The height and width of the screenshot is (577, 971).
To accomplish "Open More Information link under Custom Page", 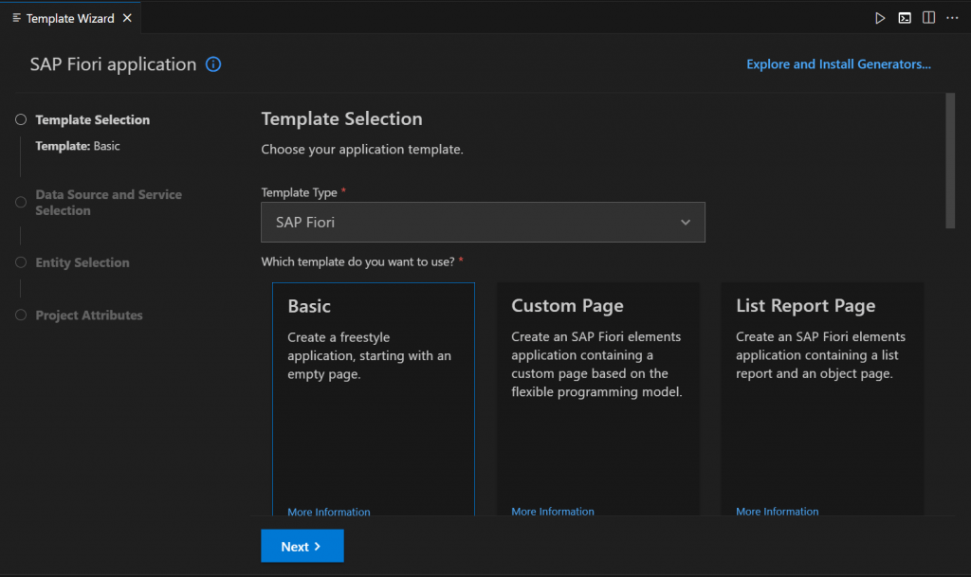I will tap(553, 512).
